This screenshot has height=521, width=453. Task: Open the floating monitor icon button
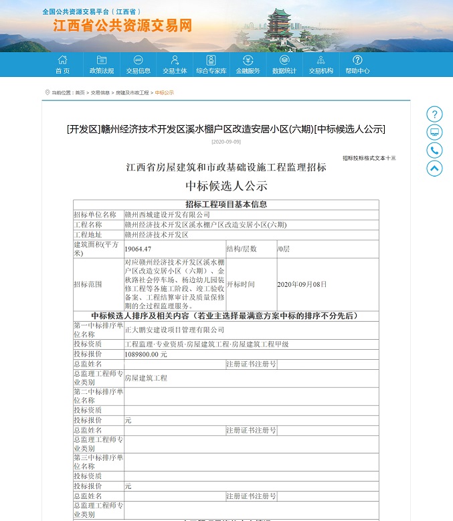click(x=434, y=132)
